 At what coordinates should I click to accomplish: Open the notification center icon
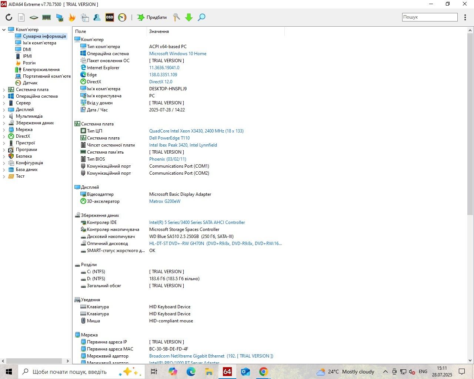(x=462, y=372)
